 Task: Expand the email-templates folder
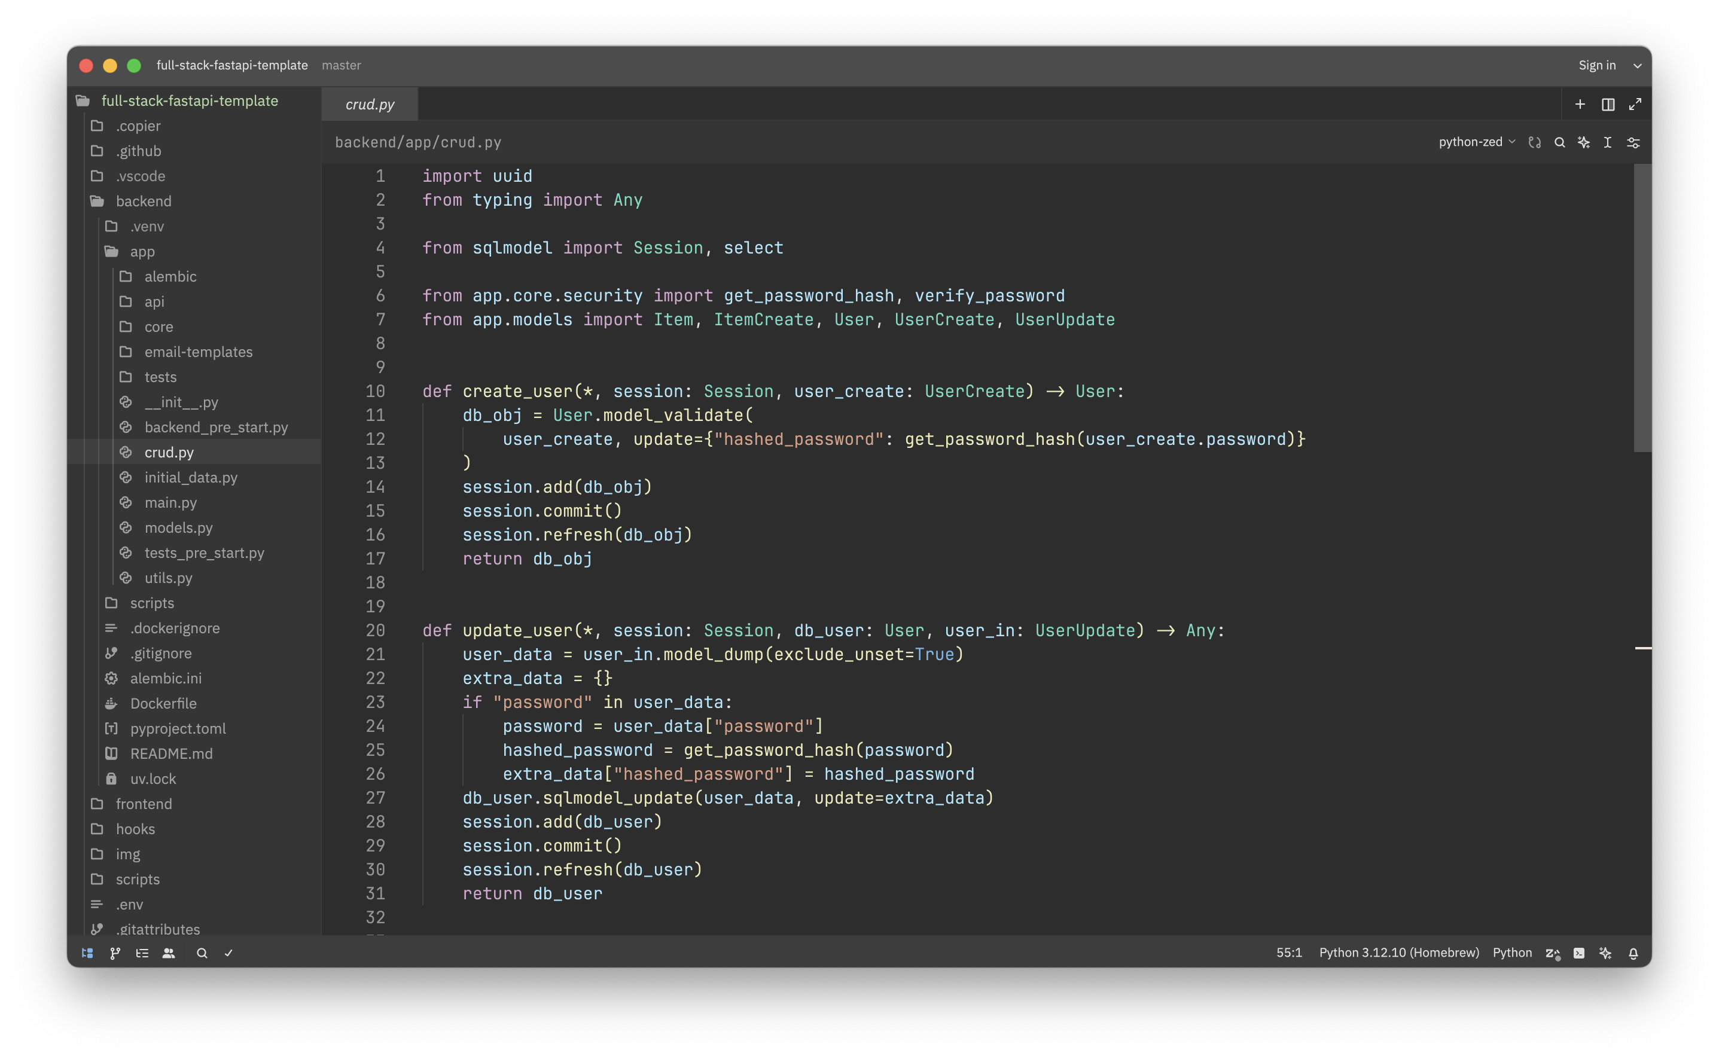[194, 352]
